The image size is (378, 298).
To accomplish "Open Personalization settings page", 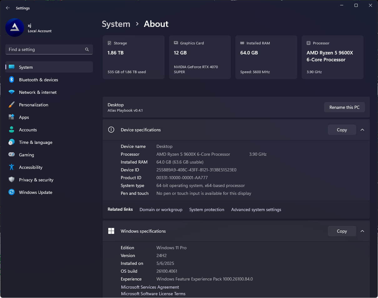I will coord(49,105).
